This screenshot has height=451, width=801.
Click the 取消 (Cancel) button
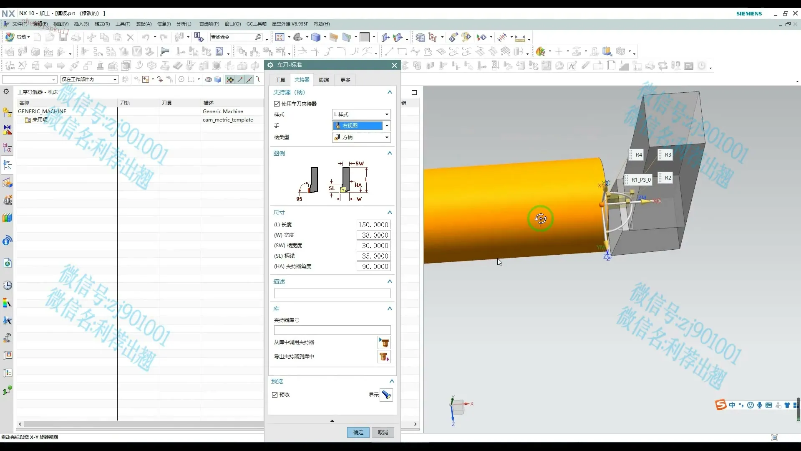[383, 432]
